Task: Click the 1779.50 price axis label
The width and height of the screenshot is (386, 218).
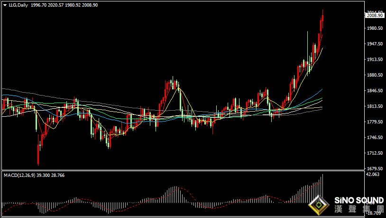Action: pyautogui.click(x=375, y=122)
